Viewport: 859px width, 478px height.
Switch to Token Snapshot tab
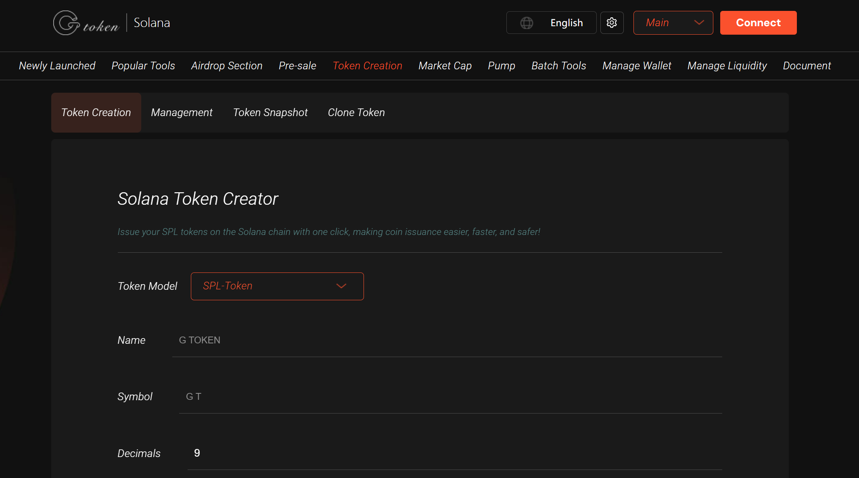click(270, 112)
